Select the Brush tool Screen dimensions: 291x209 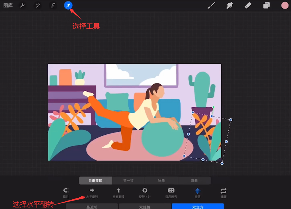pyautogui.click(x=211, y=5)
